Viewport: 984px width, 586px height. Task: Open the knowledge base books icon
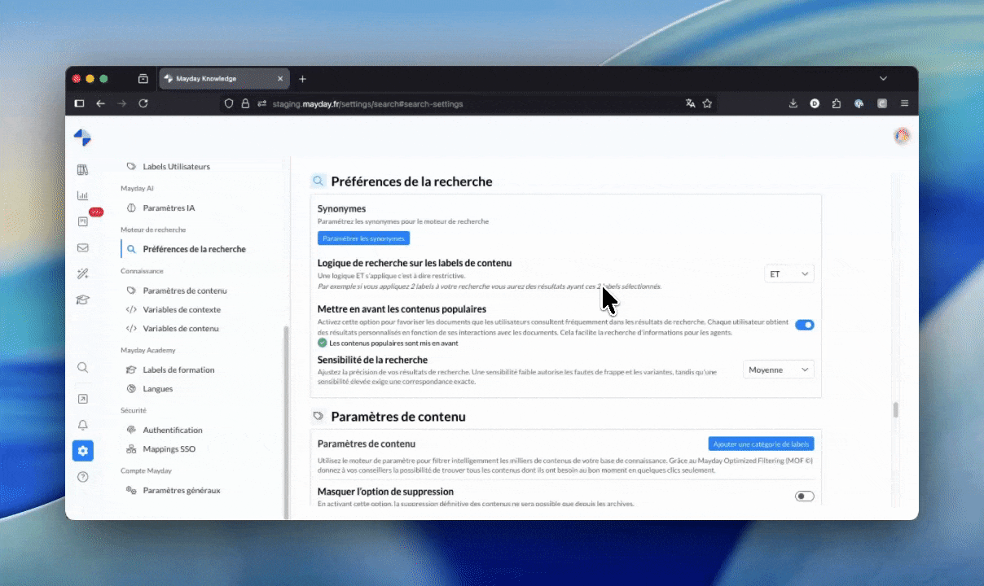pos(82,170)
